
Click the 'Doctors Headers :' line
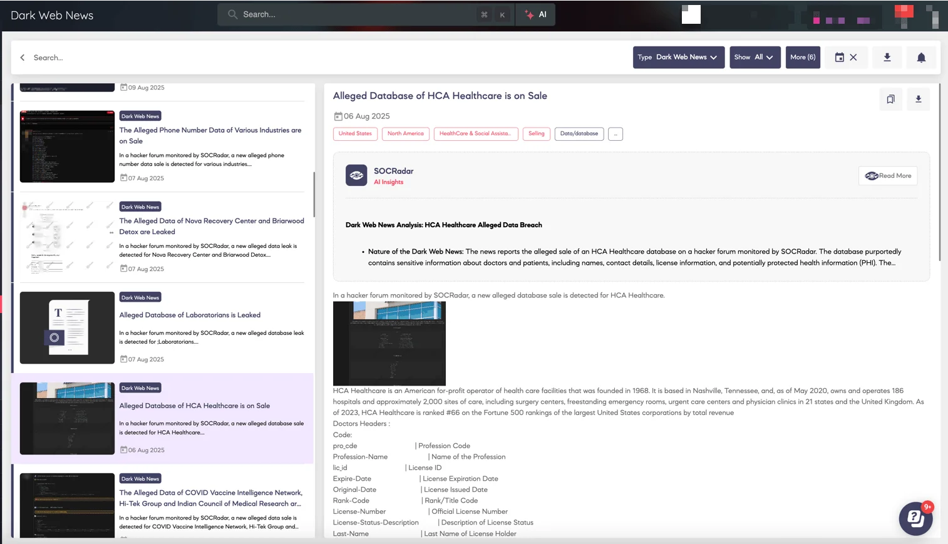[361, 424]
